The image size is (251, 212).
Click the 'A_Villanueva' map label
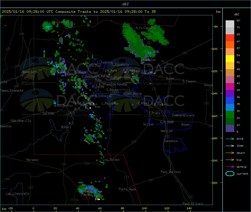[146, 28]
